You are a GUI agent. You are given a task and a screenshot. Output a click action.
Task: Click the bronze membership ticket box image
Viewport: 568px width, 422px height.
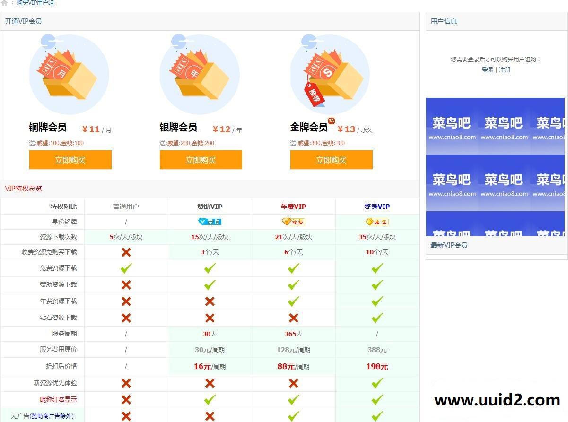pyautogui.click(x=69, y=74)
